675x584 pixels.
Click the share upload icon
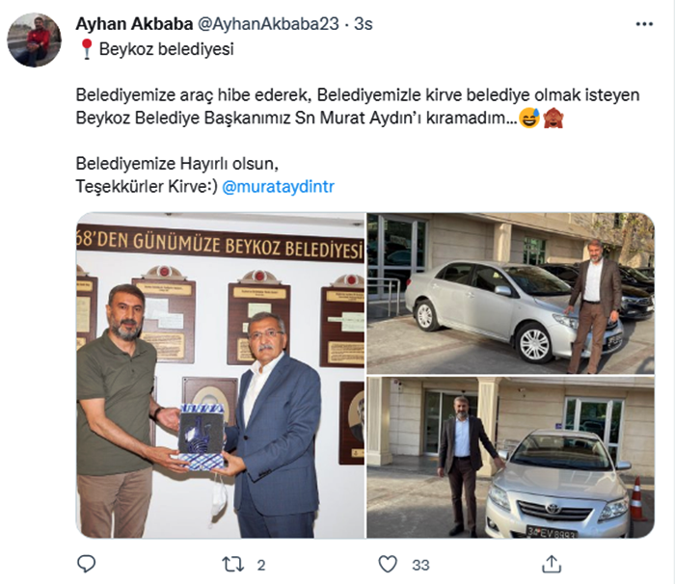pyautogui.click(x=552, y=564)
